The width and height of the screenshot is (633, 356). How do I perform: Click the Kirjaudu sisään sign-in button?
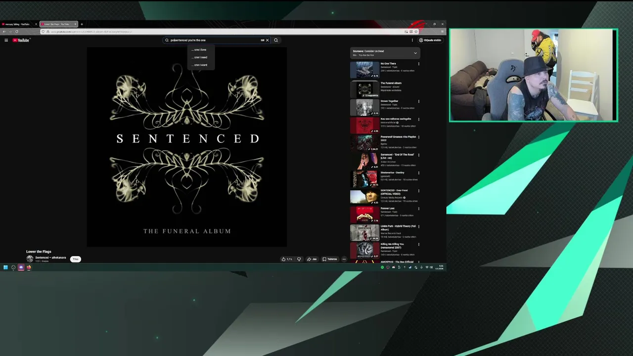[430, 40]
